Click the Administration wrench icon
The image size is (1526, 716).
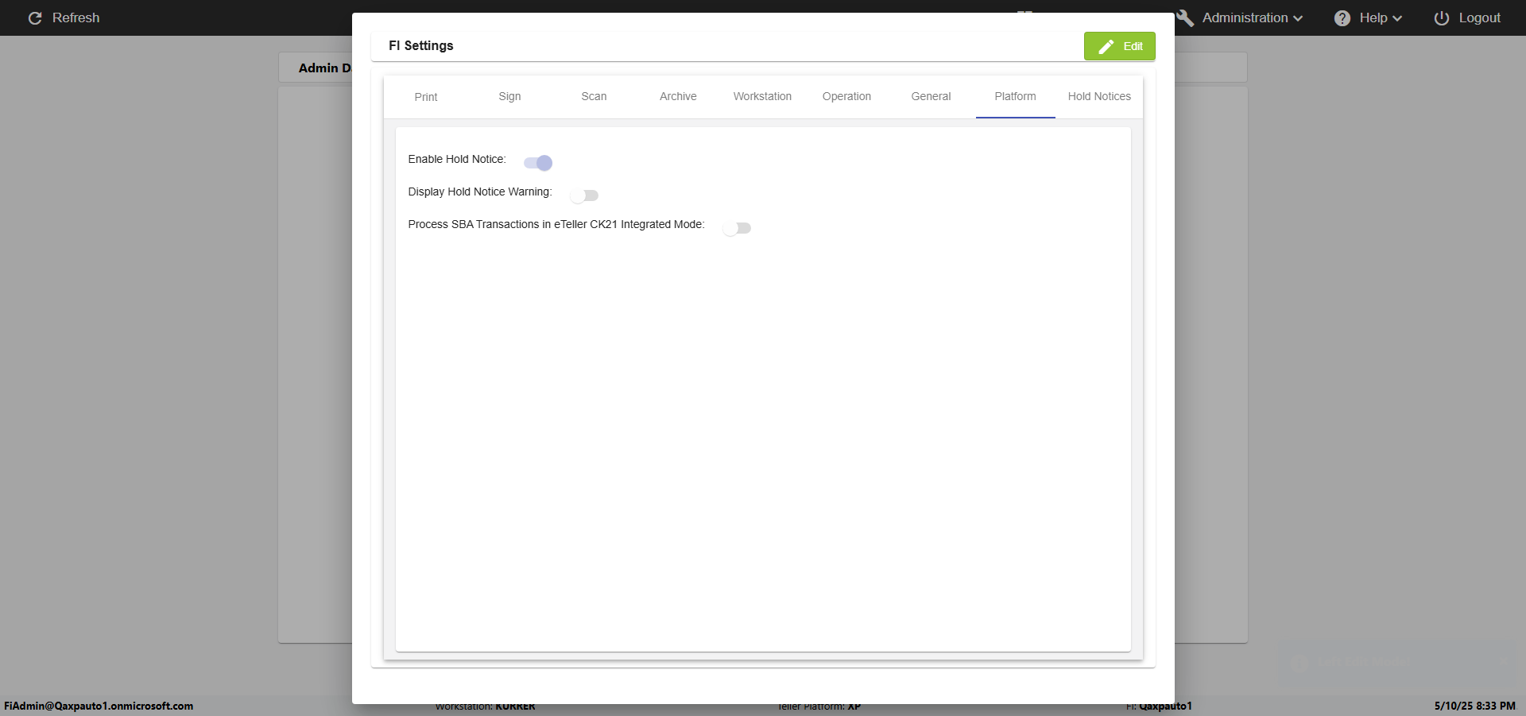point(1186,18)
